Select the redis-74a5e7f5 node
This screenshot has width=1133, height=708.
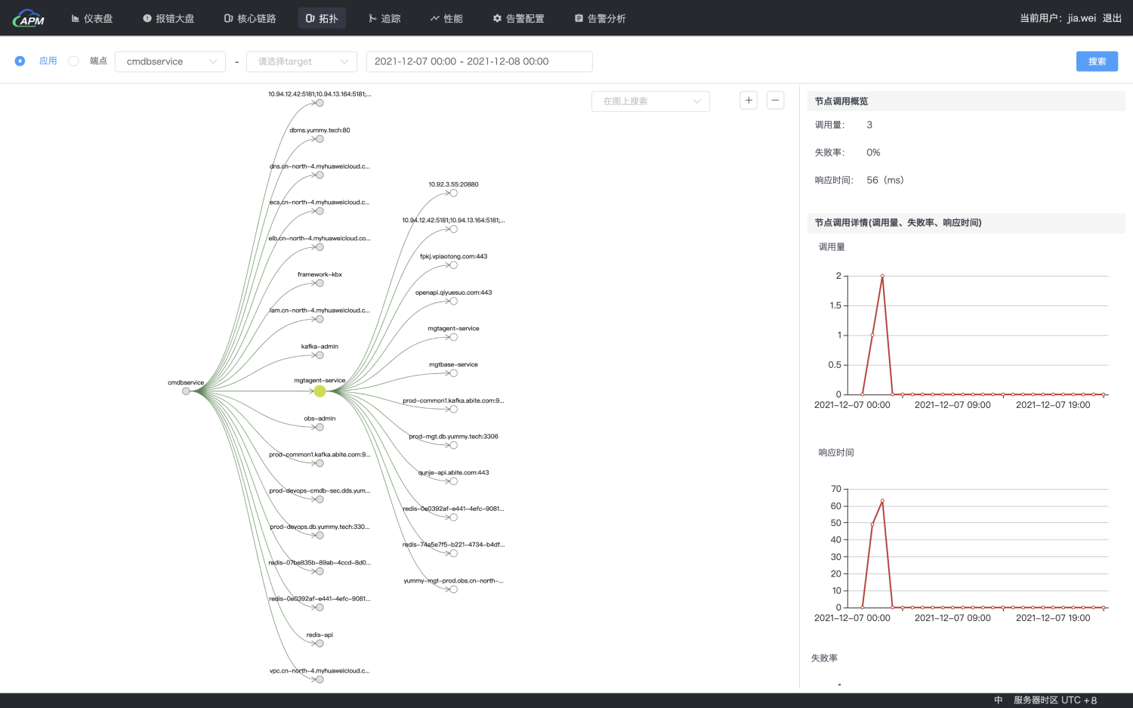pyautogui.click(x=453, y=553)
